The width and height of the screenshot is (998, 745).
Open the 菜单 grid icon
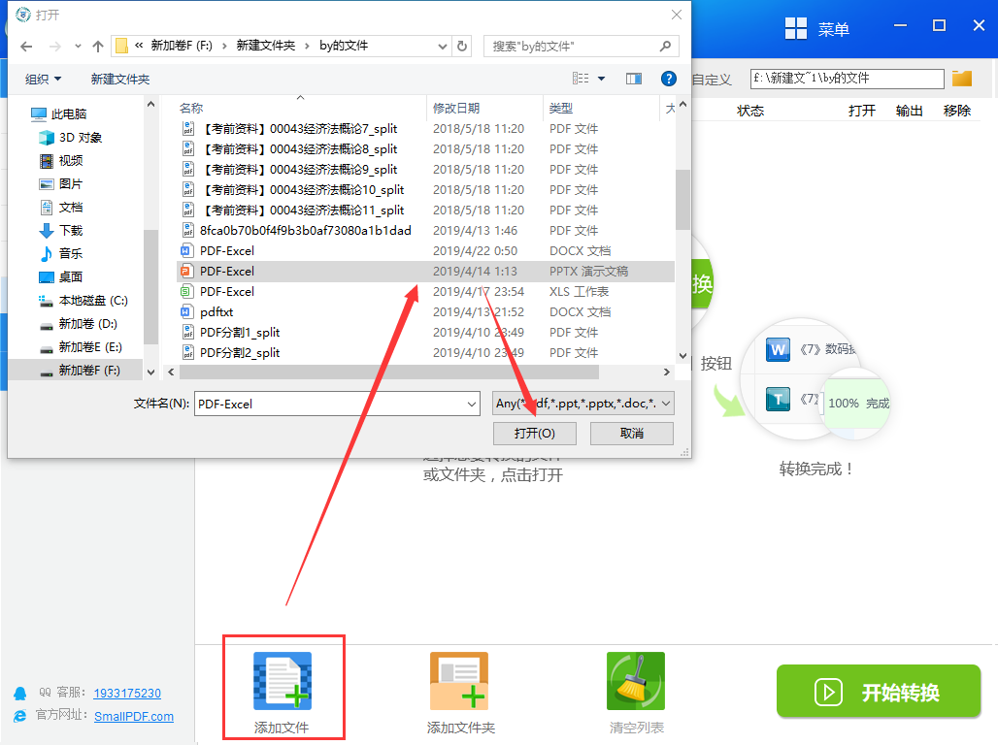pyautogui.click(x=796, y=29)
